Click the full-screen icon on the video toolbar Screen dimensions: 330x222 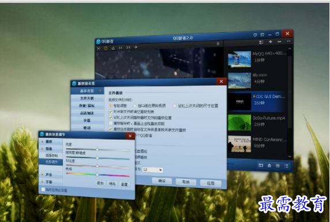click(x=99, y=48)
